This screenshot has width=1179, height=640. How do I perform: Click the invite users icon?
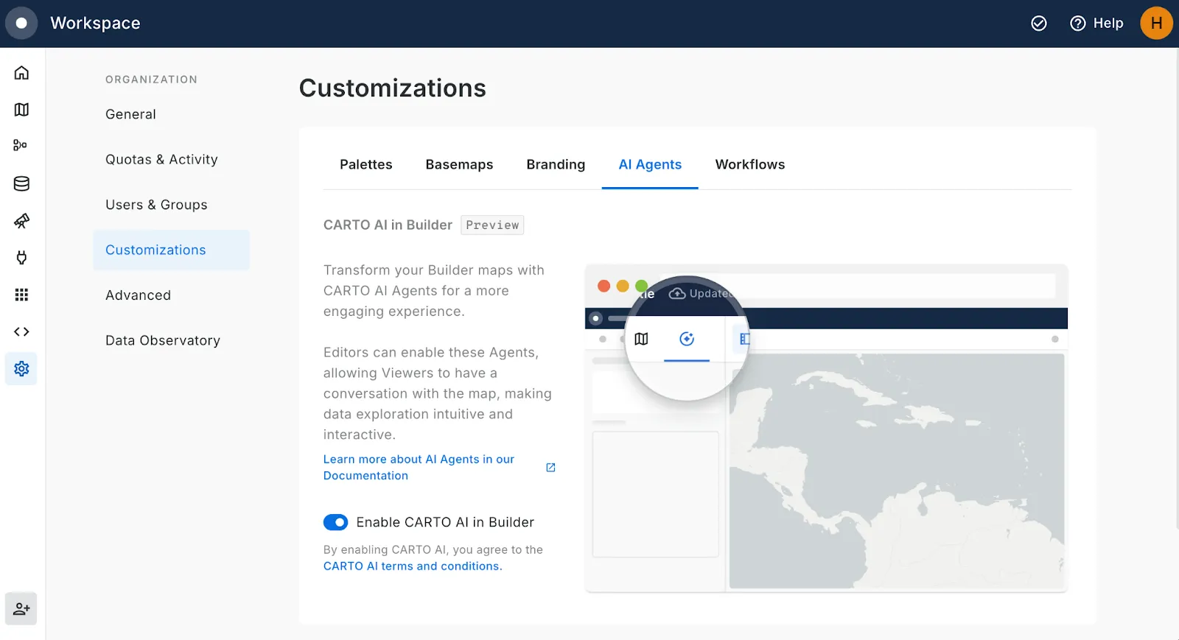coord(21,608)
